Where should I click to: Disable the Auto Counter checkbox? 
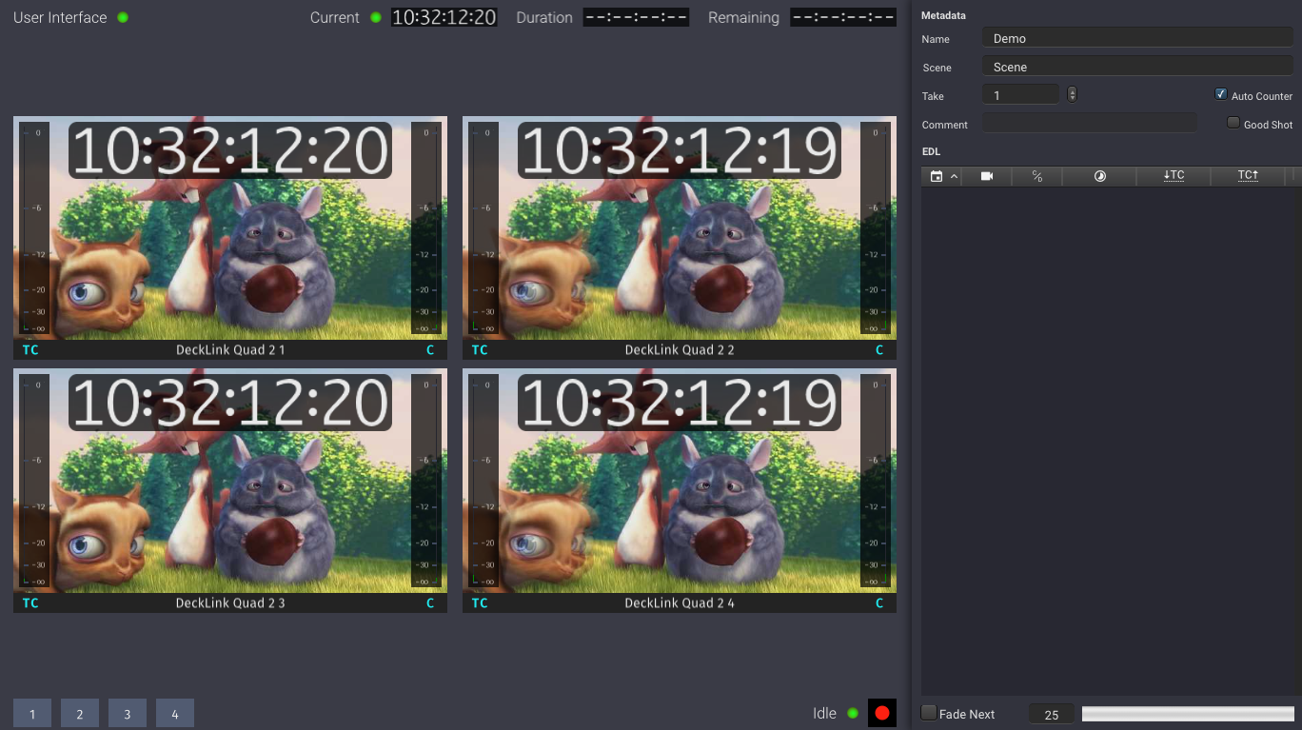point(1221,94)
